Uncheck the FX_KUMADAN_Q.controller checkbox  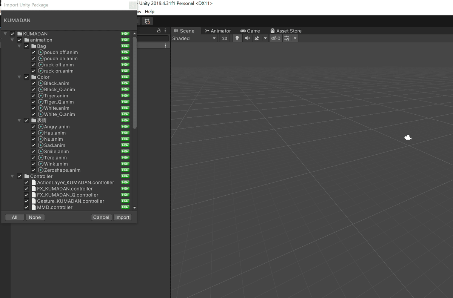[26, 195]
